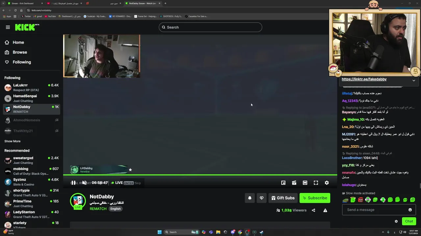
Task: Open HamadSenpai channel
Action: click(32, 98)
